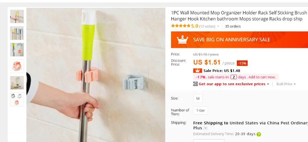Click the QR code icon beside app prices

(195, 84)
